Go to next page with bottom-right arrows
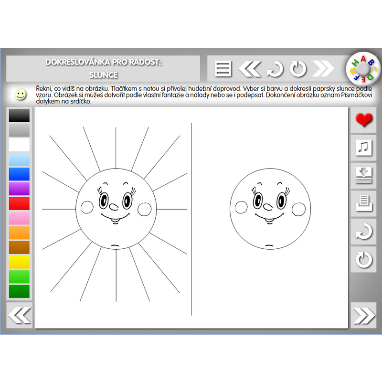 coord(363,315)
